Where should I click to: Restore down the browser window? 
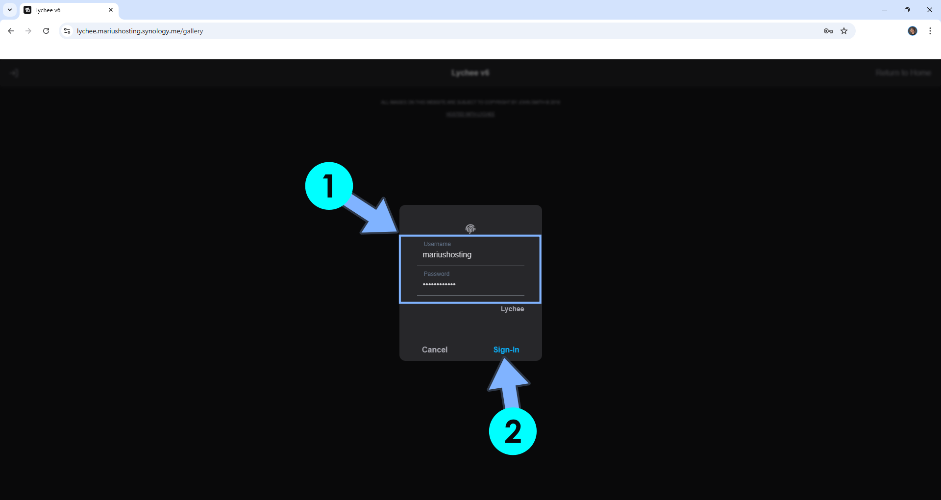coord(907,10)
